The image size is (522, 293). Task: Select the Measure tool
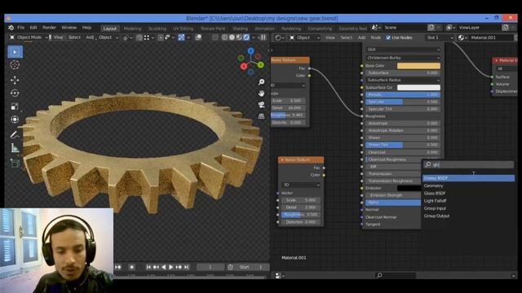pyautogui.click(x=15, y=148)
